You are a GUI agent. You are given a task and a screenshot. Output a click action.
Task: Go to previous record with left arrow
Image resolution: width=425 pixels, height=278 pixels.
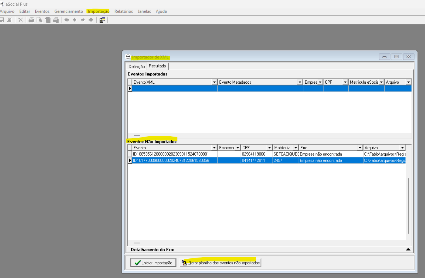tap(75, 20)
